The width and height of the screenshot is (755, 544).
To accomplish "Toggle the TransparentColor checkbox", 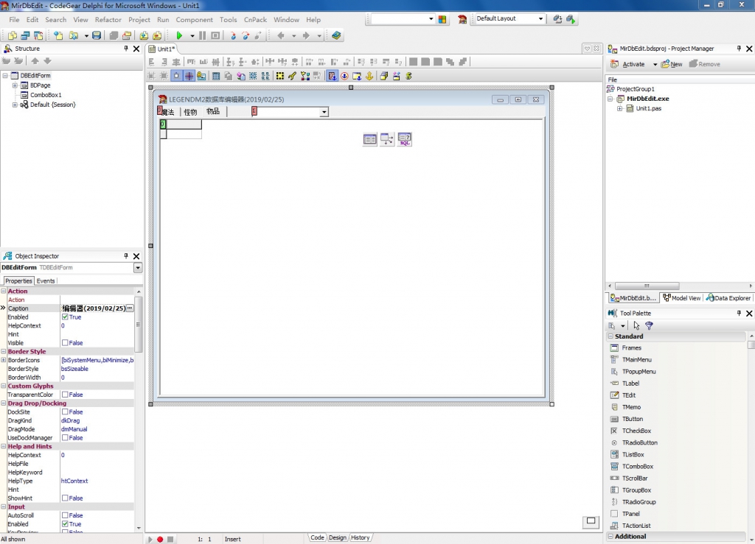I will click(65, 395).
